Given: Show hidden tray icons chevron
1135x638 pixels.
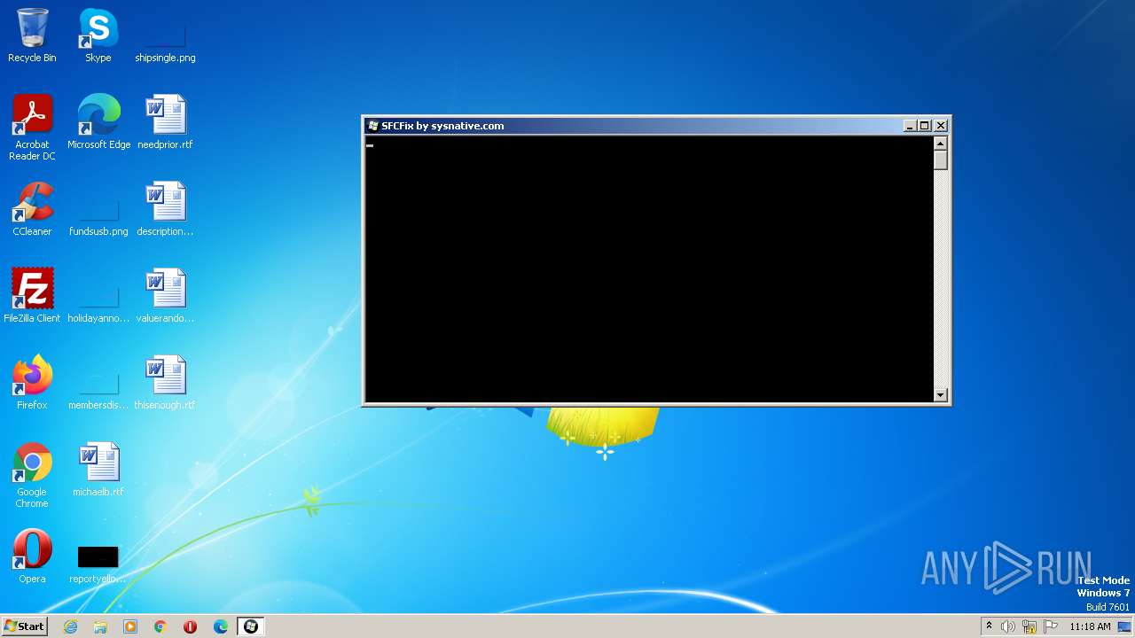Looking at the screenshot, I should 989,626.
